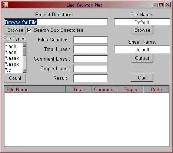Click Browse under File Name field
The width and height of the screenshot is (173, 153).
coord(142,30)
